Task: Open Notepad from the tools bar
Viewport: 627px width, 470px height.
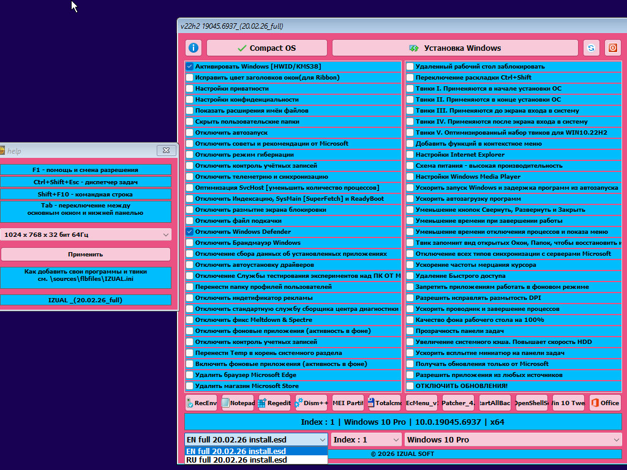Action: coord(238,403)
